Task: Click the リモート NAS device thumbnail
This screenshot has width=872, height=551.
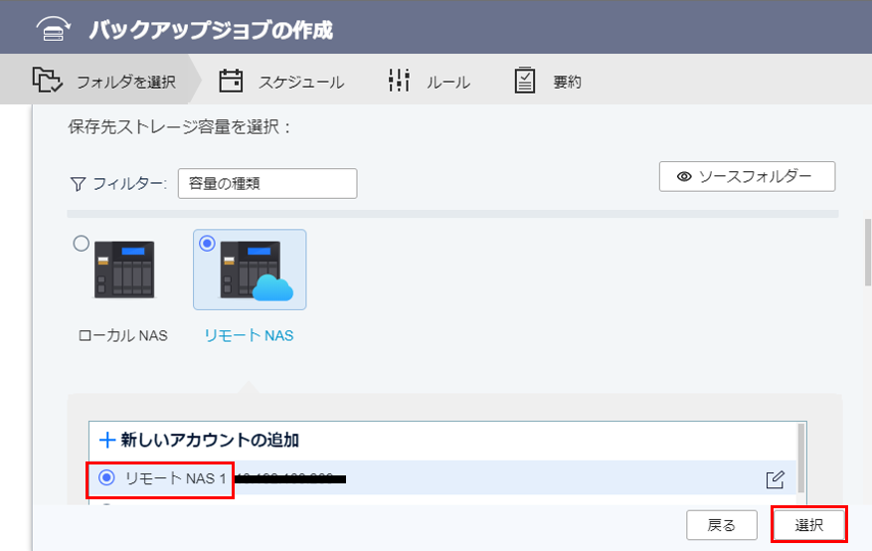Action: click(x=250, y=272)
